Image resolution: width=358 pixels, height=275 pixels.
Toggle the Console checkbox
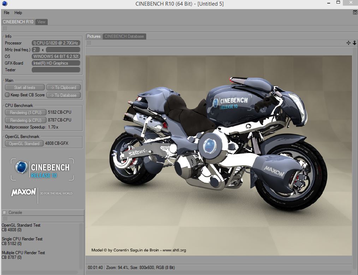[x=5, y=213]
